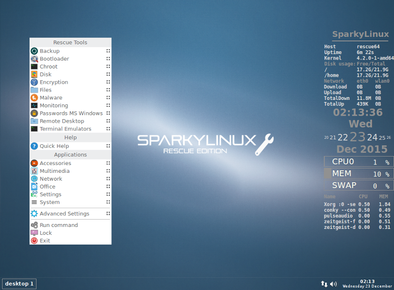Open the Office menu entry
Viewport: 394px width, 290px height.
tap(70, 187)
